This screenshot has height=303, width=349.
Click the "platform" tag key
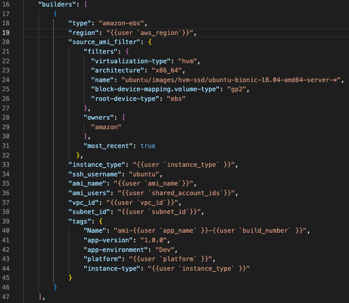click(103, 259)
